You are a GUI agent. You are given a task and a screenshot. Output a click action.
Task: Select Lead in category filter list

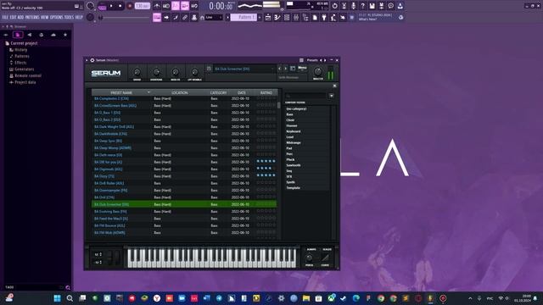coord(290,137)
